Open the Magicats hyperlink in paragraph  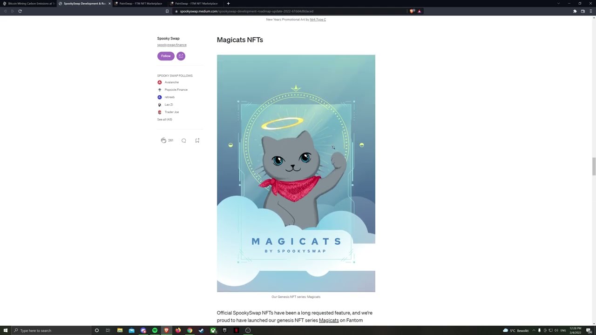pos(329,320)
